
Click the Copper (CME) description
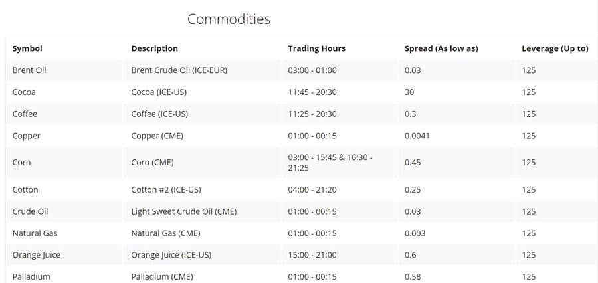tap(157, 136)
